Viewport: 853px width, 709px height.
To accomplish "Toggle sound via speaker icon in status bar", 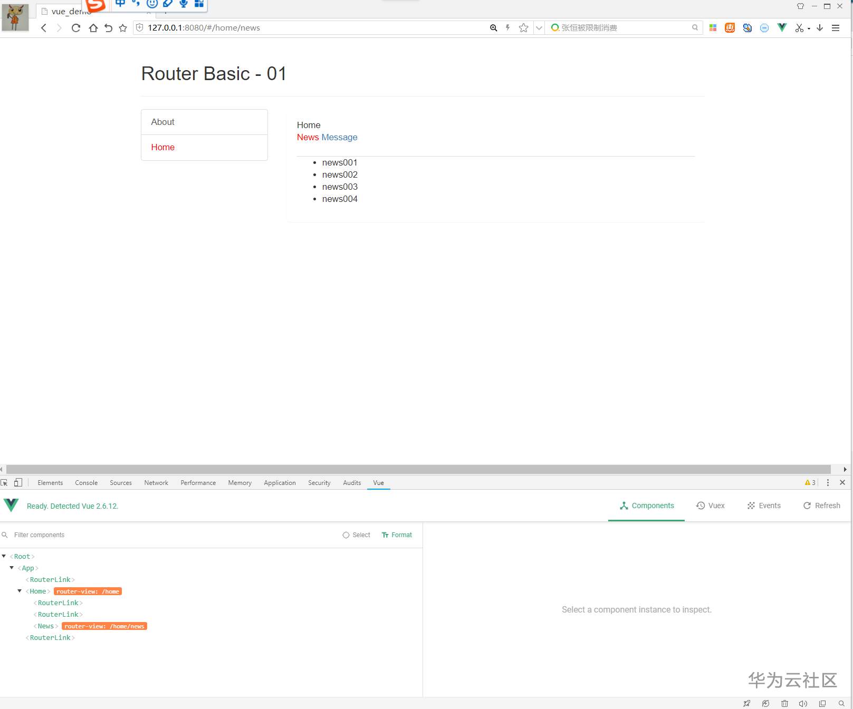I will [x=803, y=704].
